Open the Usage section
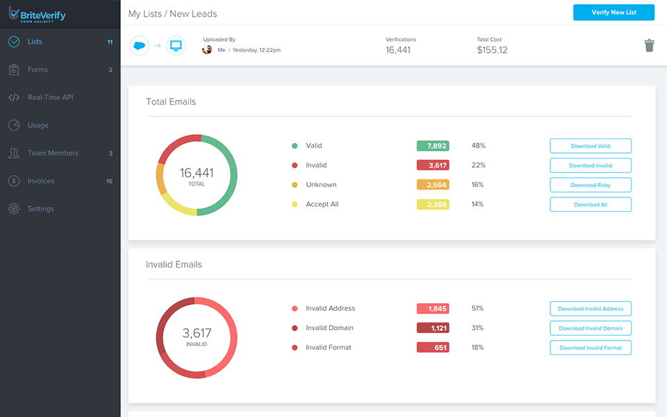Image resolution: width=667 pixels, height=417 pixels. coord(60,125)
